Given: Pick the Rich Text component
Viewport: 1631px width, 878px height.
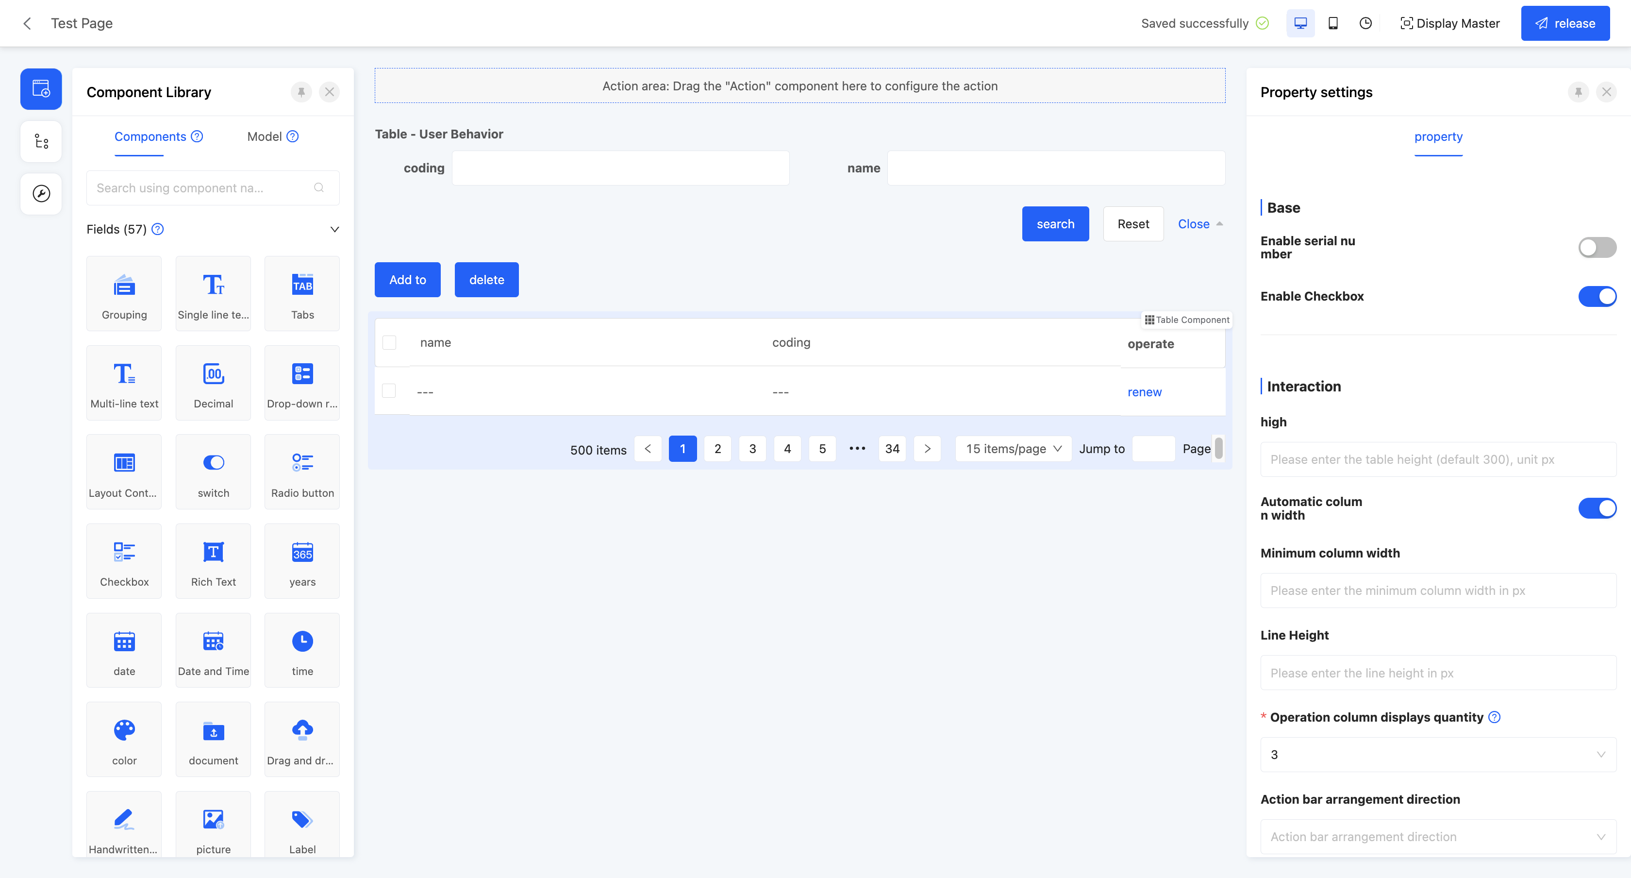Looking at the screenshot, I should (214, 561).
